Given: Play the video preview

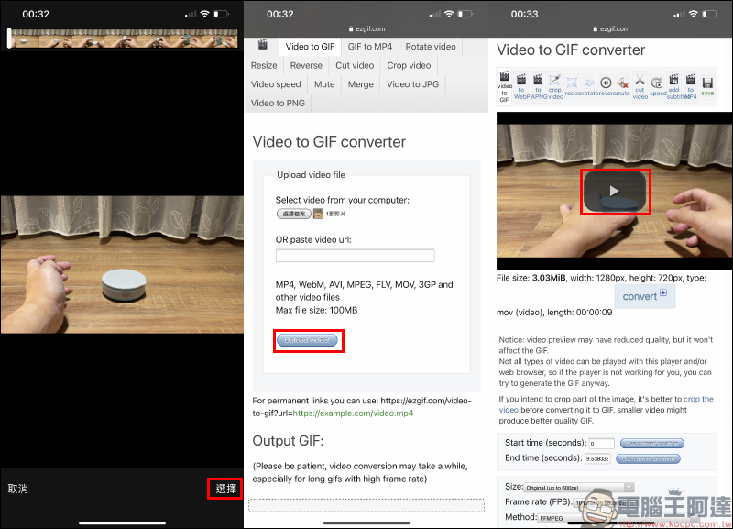Looking at the screenshot, I should [614, 191].
